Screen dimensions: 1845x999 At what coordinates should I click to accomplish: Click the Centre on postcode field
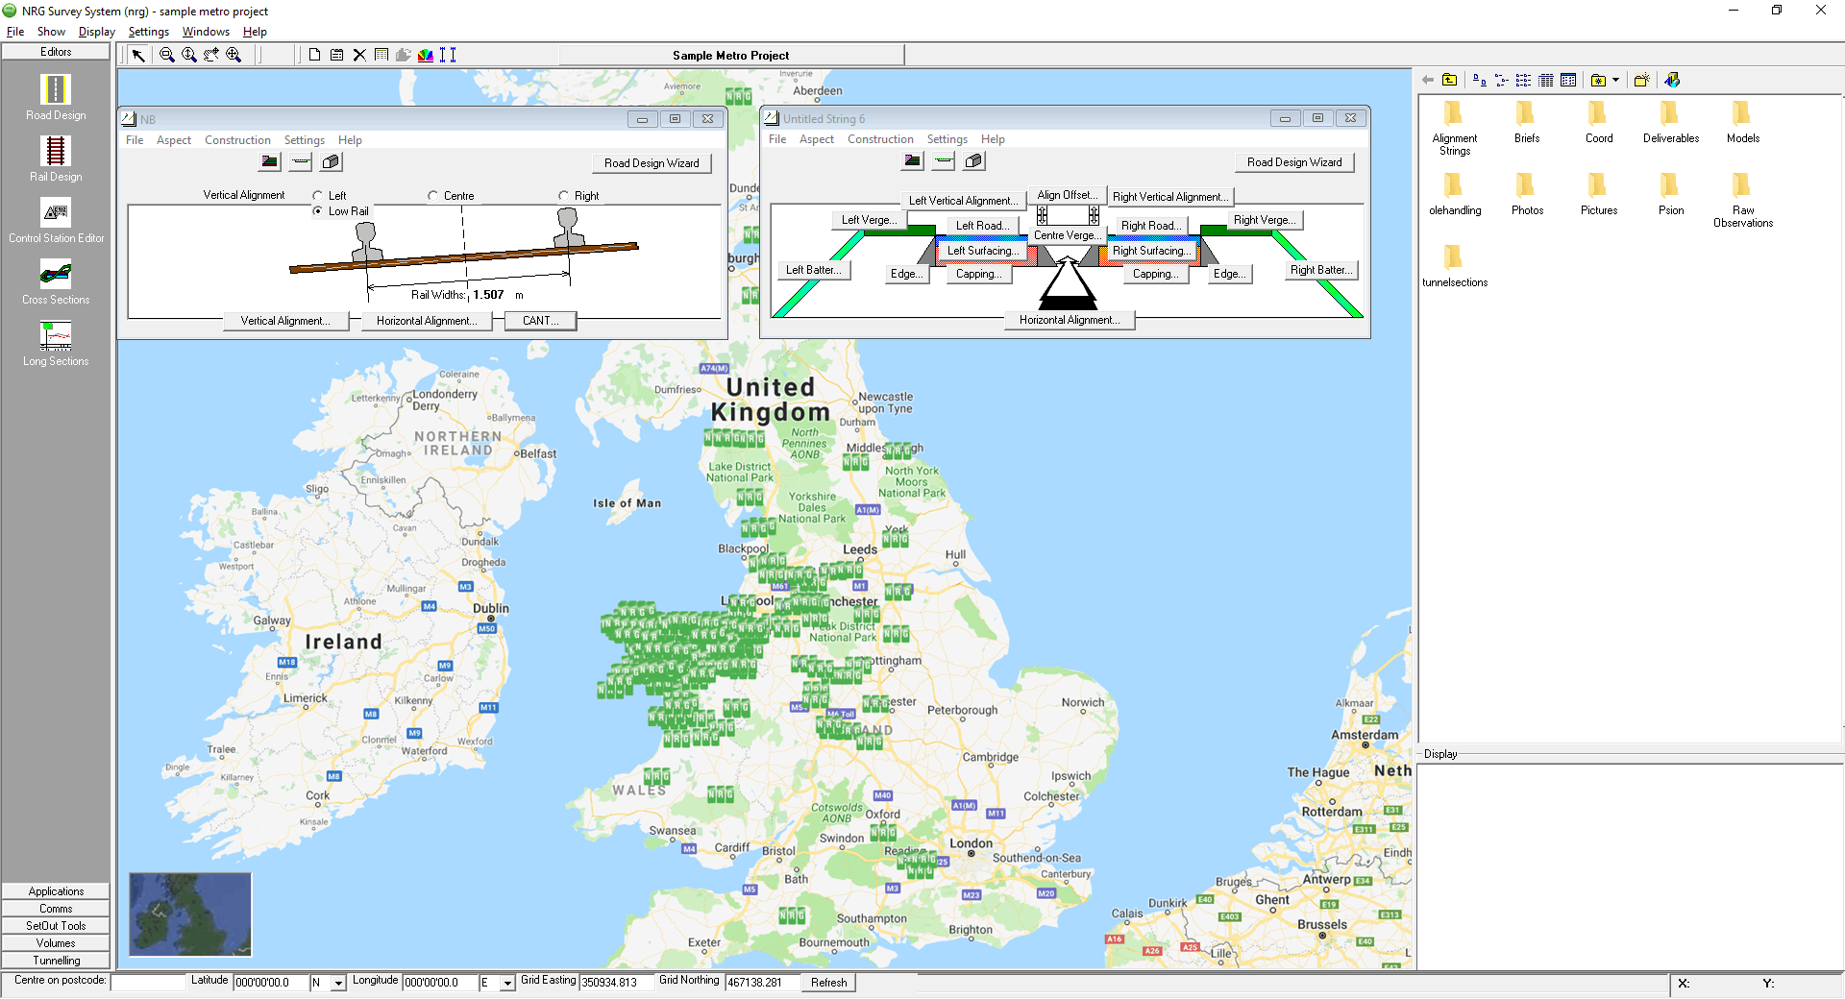[148, 982]
